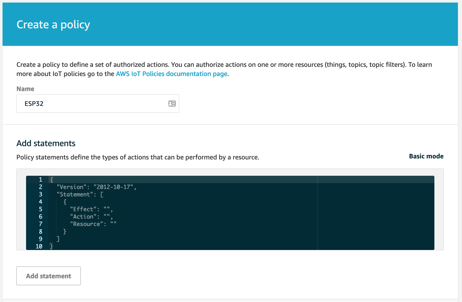Click the "2012-10-17" version value
462x302 pixels.
(113, 187)
